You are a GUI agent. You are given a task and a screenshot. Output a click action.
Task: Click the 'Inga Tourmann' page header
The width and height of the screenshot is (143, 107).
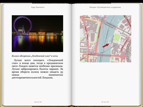pyautogui.click(x=38, y=7)
